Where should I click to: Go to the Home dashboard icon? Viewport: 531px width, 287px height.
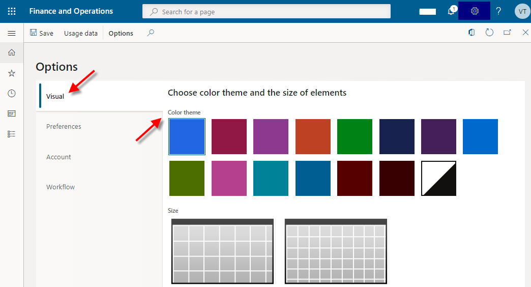[12, 52]
